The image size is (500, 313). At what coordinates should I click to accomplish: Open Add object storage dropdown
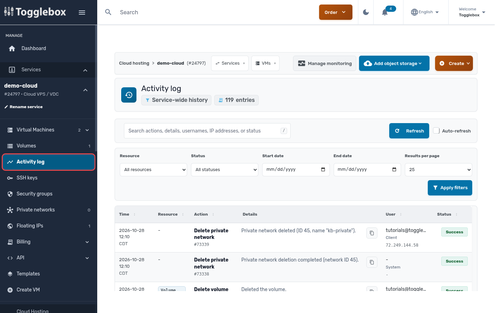[394, 63]
